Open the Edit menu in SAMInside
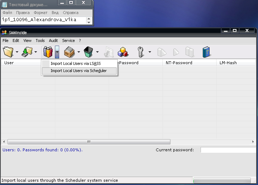258x185 pixels. 16,41
